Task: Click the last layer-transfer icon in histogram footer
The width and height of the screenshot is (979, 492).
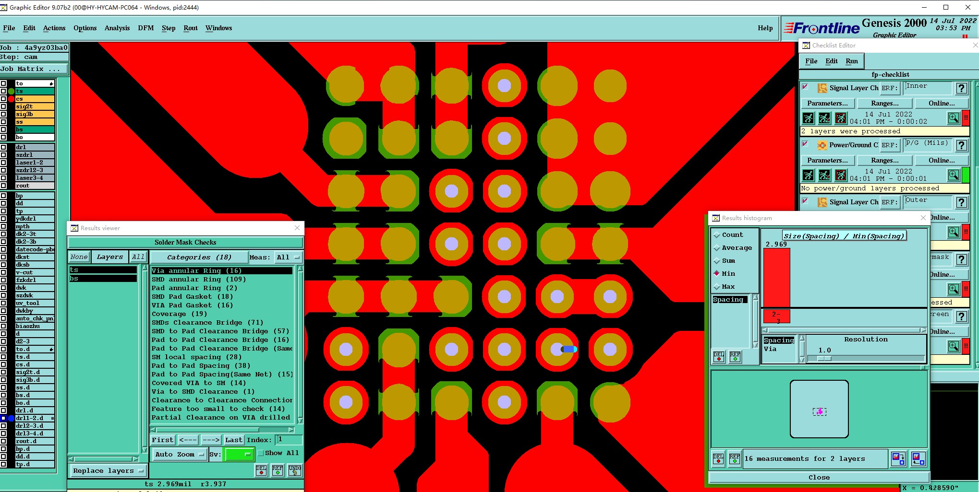Action: coord(918,459)
